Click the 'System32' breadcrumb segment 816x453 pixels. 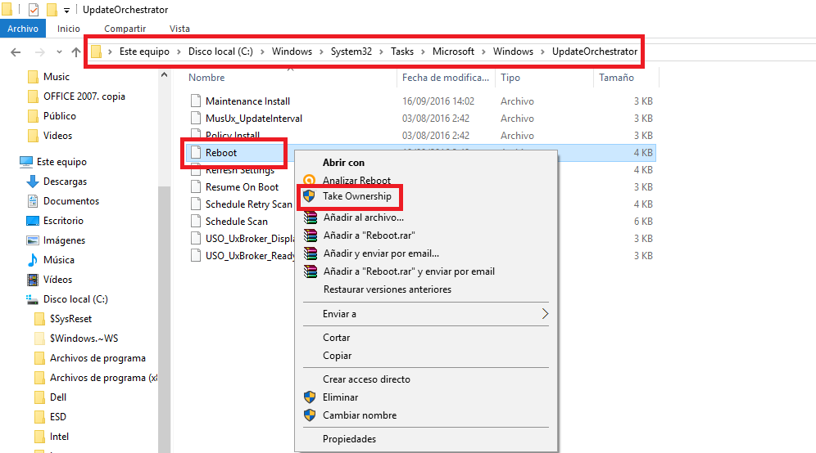click(x=351, y=52)
